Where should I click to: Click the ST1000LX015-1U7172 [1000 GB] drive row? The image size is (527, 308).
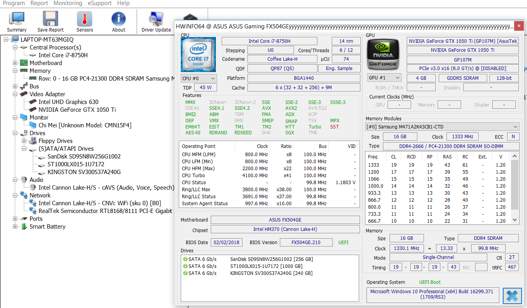click(x=270, y=266)
